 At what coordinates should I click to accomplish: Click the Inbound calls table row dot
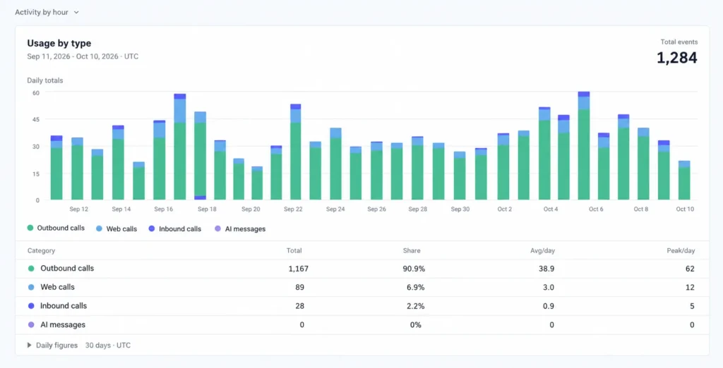click(31, 306)
